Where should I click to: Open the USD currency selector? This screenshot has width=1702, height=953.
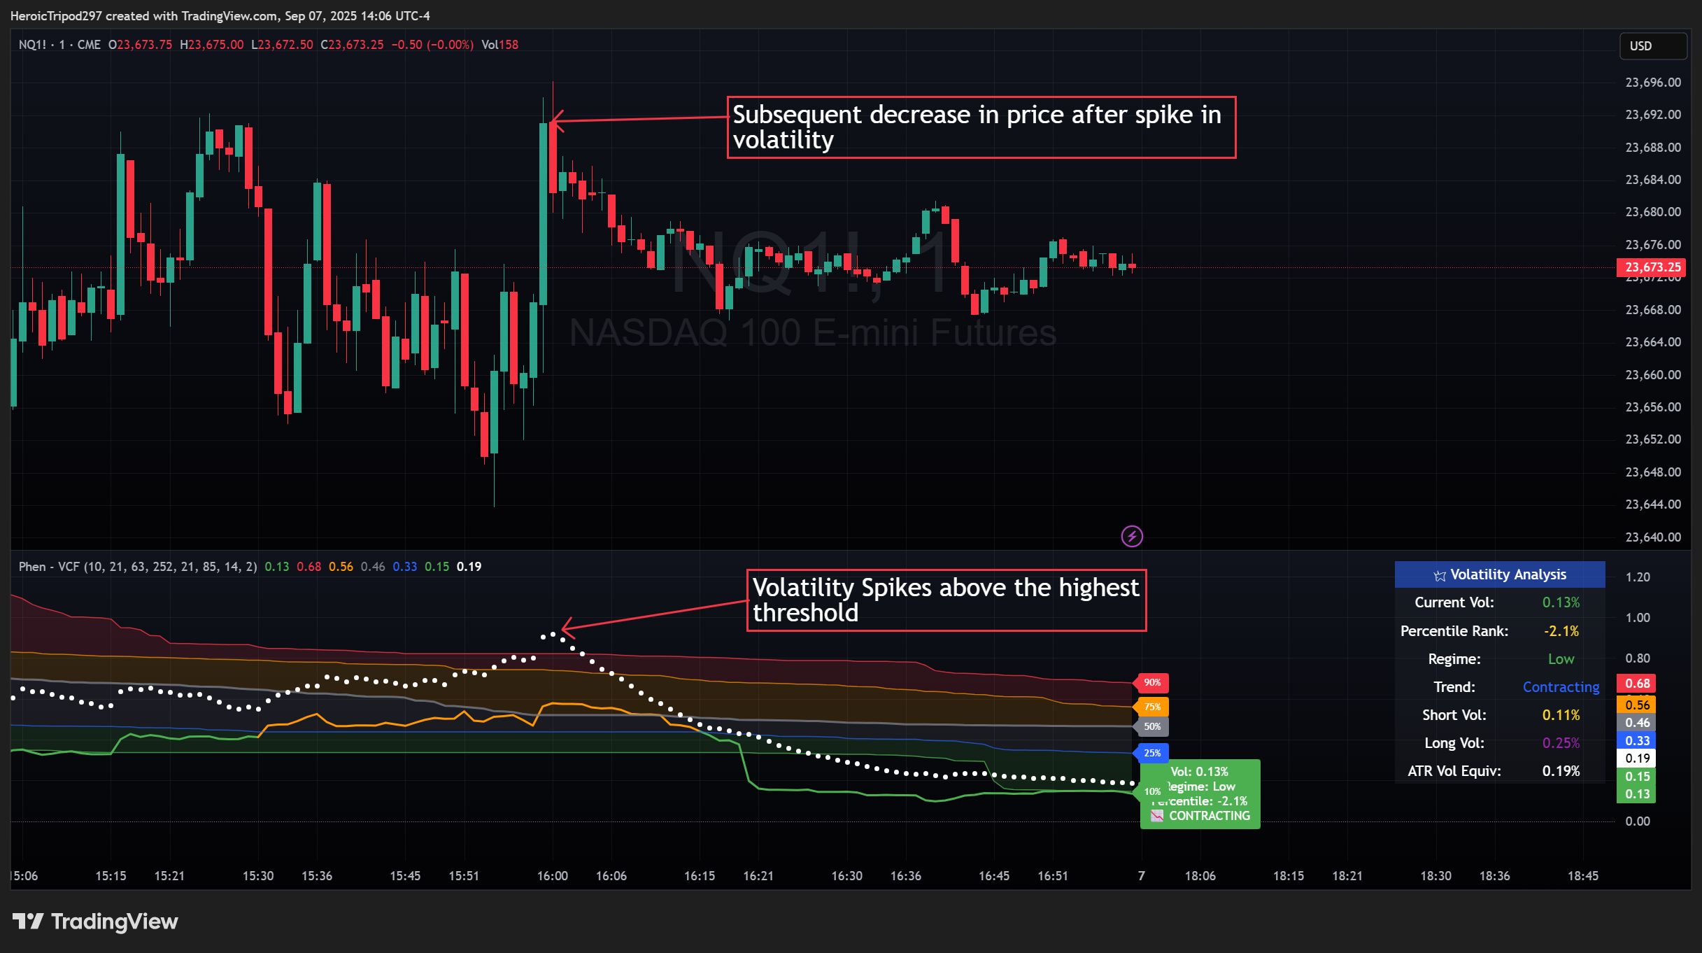(x=1653, y=46)
